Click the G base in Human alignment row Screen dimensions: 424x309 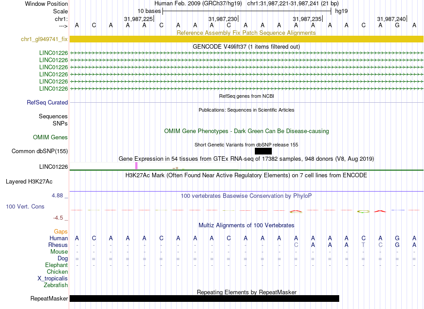pyautogui.click(x=397, y=238)
